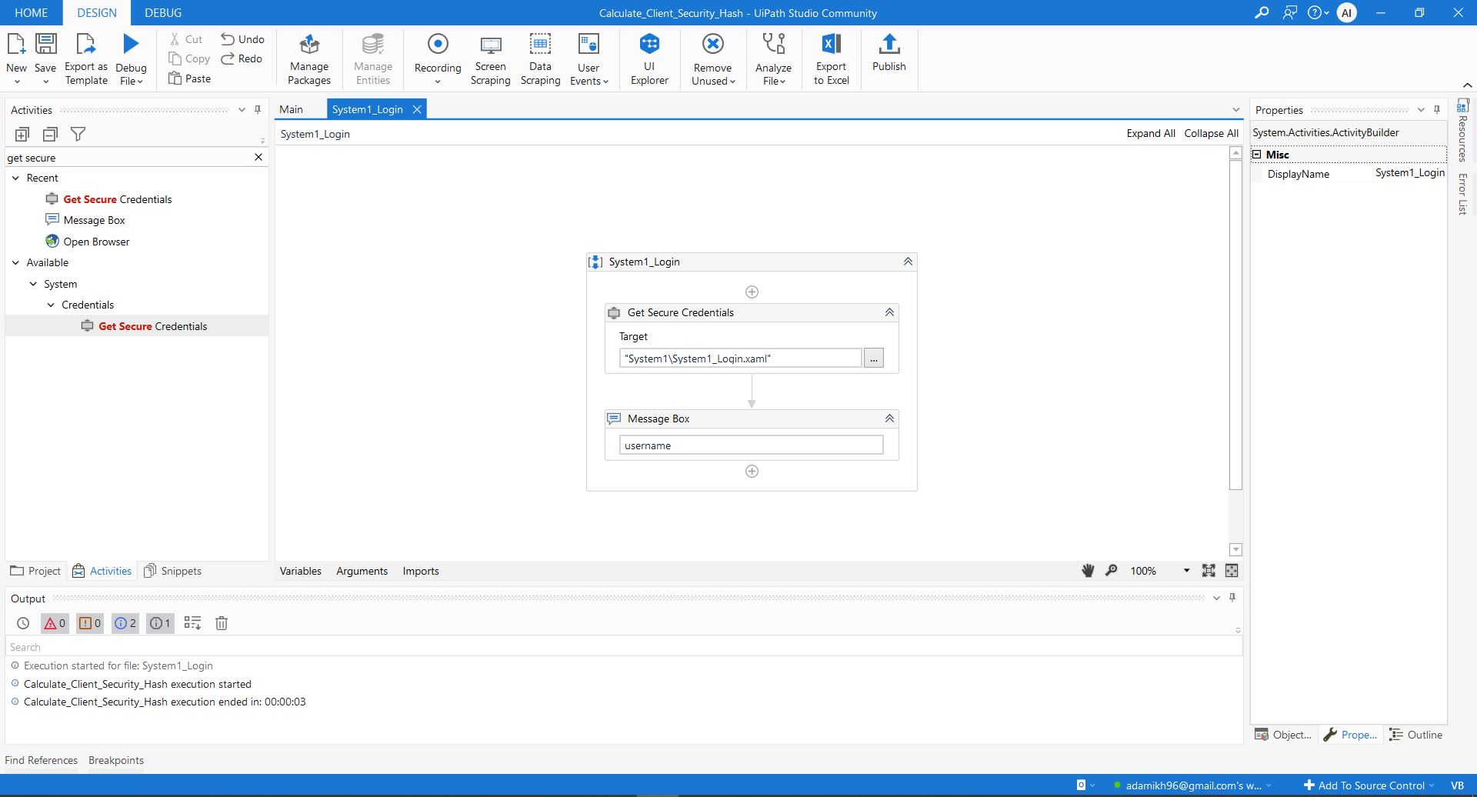Toggle warning messages filter in Output
Viewport: 1477px width, 797px height.
pos(90,623)
